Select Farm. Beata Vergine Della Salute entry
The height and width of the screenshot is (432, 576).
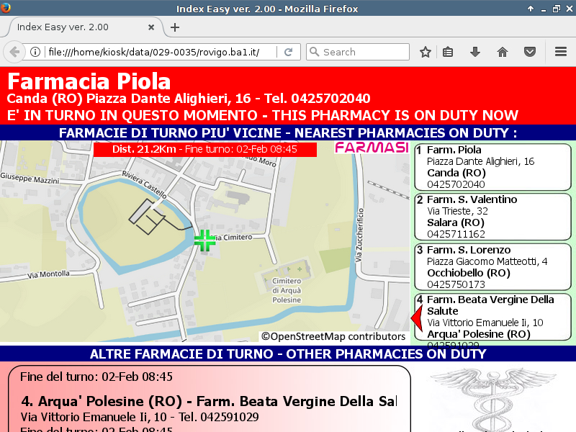[x=492, y=317]
